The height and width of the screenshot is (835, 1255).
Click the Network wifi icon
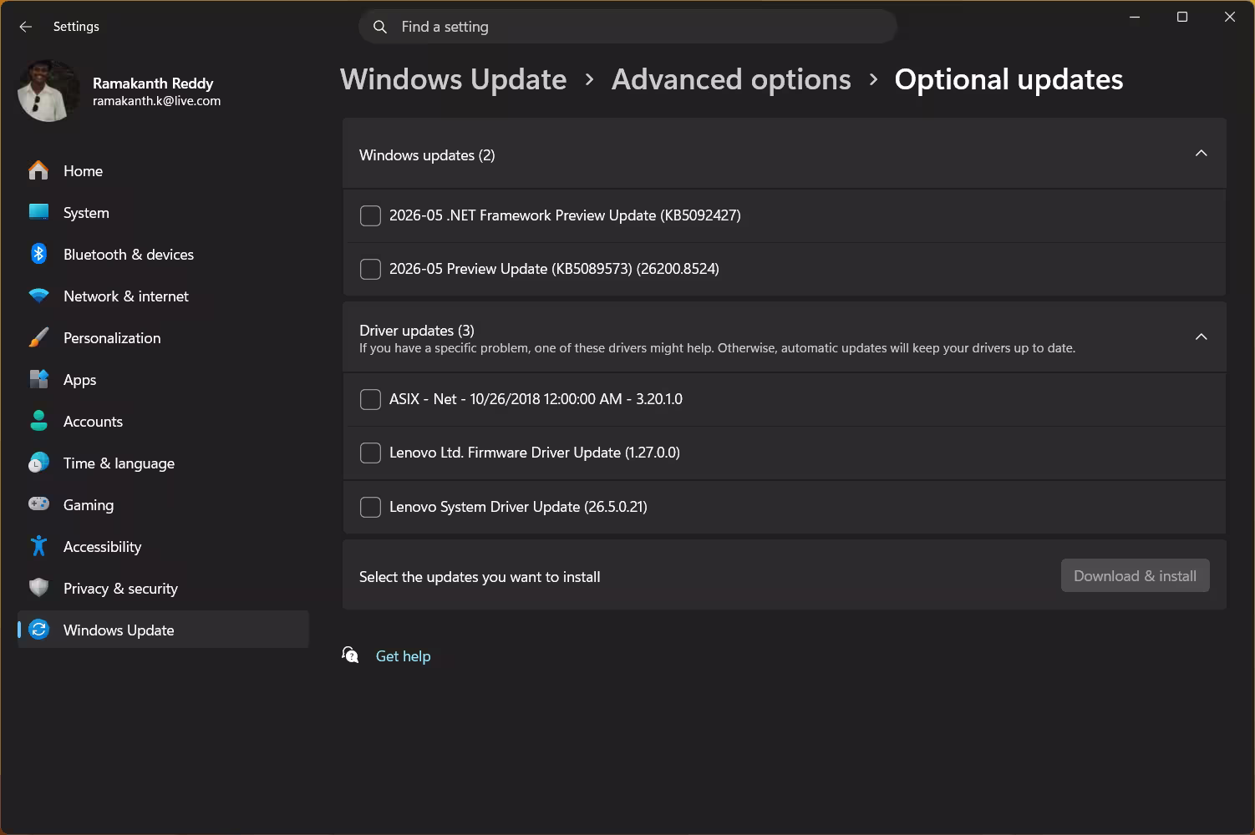38,296
